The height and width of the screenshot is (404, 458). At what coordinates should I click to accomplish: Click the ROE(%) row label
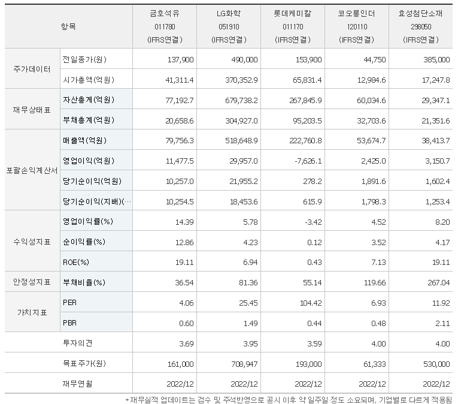(x=76, y=262)
